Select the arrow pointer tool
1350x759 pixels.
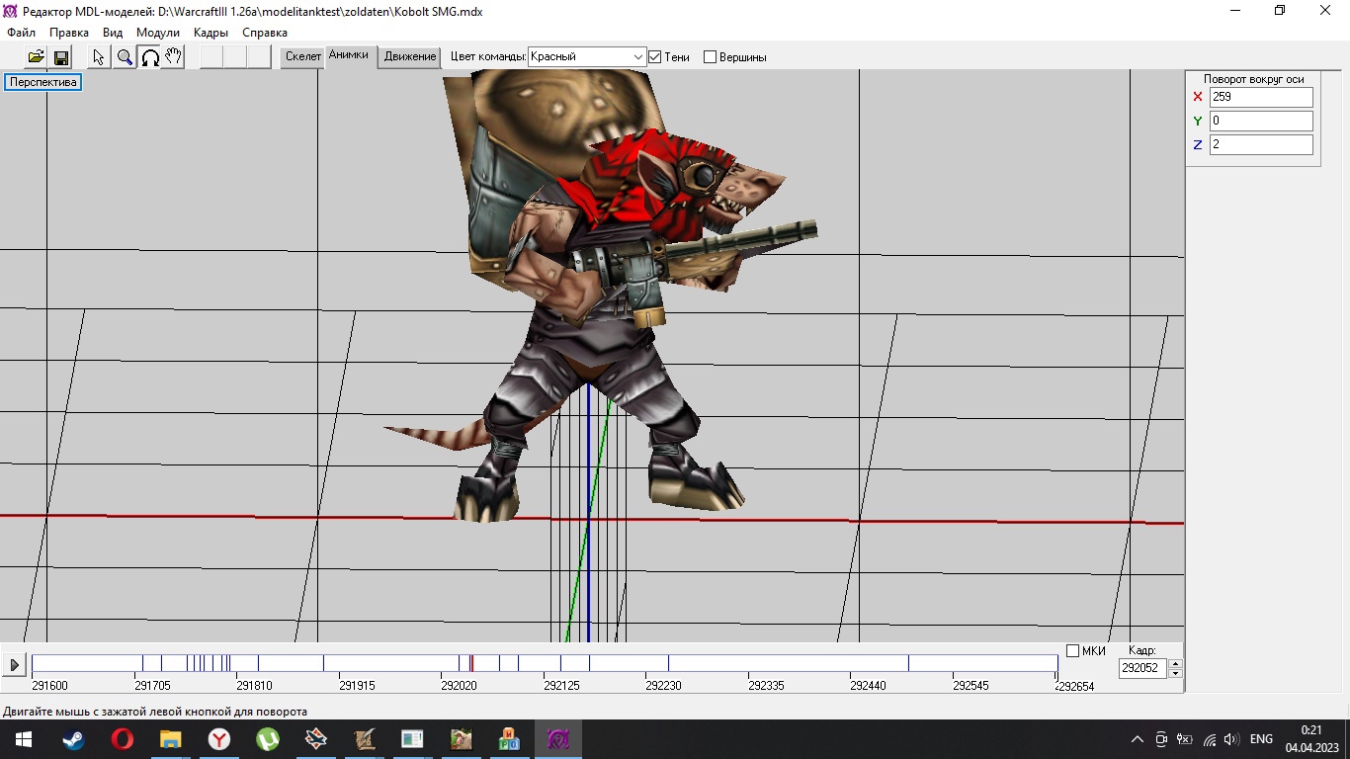point(100,56)
